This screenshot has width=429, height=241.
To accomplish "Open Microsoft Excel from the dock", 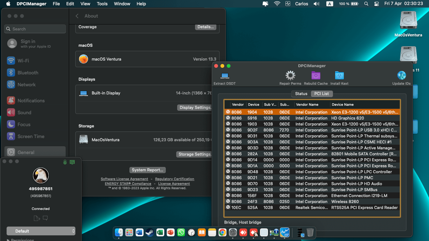I will click(160, 232).
